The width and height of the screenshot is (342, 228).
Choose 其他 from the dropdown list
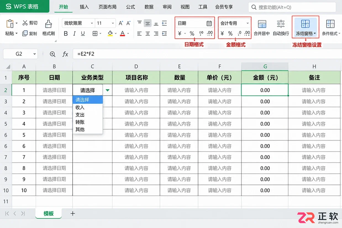(x=88, y=129)
